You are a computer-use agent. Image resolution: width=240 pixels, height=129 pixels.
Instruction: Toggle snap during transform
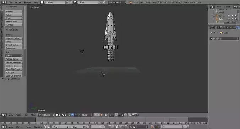(116, 115)
